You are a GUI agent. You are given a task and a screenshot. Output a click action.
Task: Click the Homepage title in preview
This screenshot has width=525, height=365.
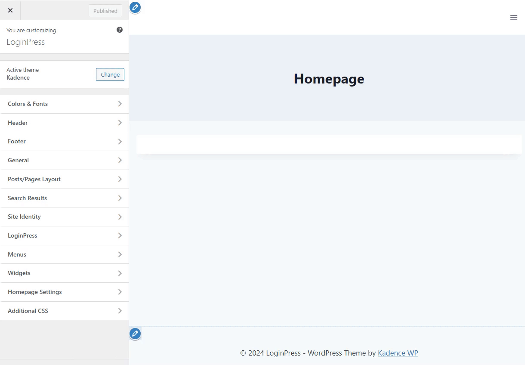click(x=329, y=79)
